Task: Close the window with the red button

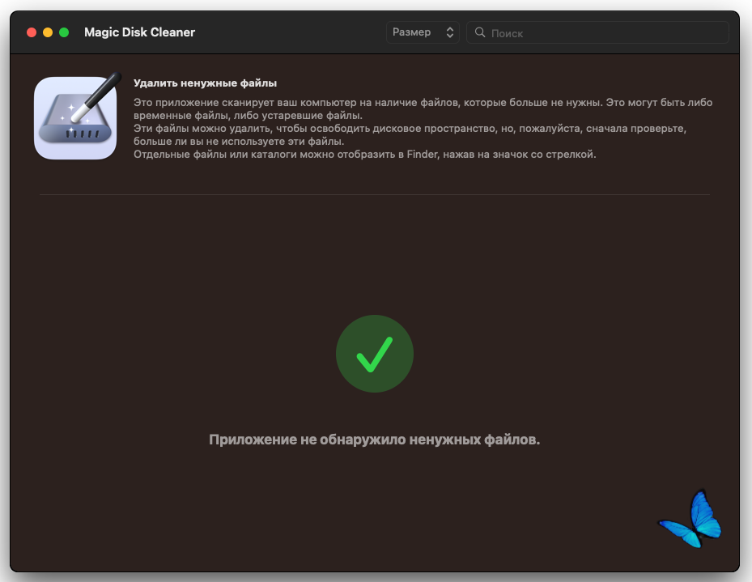Action: pyautogui.click(x=32, y=32)
